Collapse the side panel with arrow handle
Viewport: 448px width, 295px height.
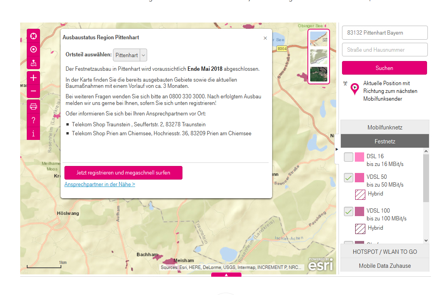tap(337, 149)
